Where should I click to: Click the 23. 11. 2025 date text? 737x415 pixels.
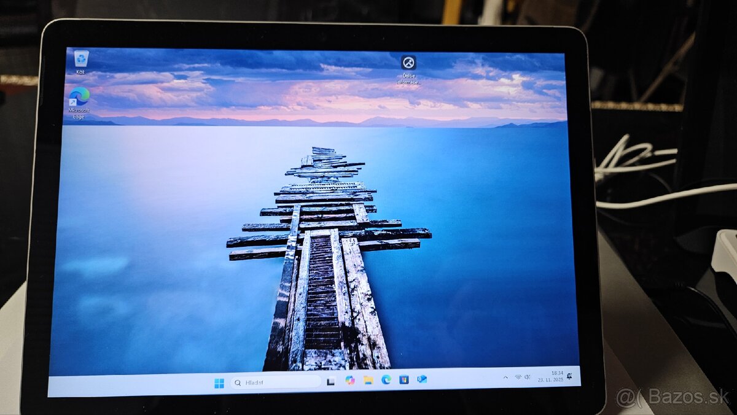click(550, 380)
